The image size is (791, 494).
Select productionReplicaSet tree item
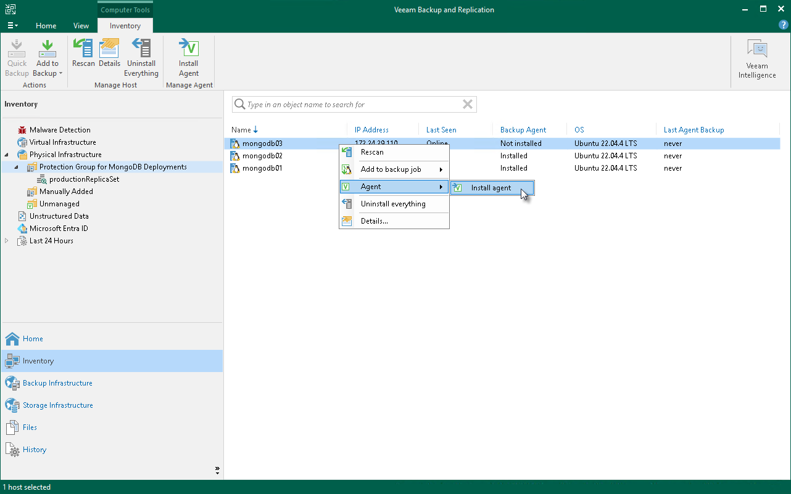(85, 179)
